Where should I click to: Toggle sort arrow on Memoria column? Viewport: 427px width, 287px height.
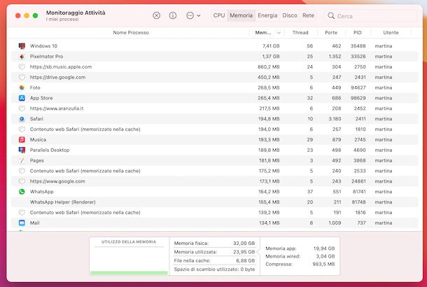coord(279,32)
